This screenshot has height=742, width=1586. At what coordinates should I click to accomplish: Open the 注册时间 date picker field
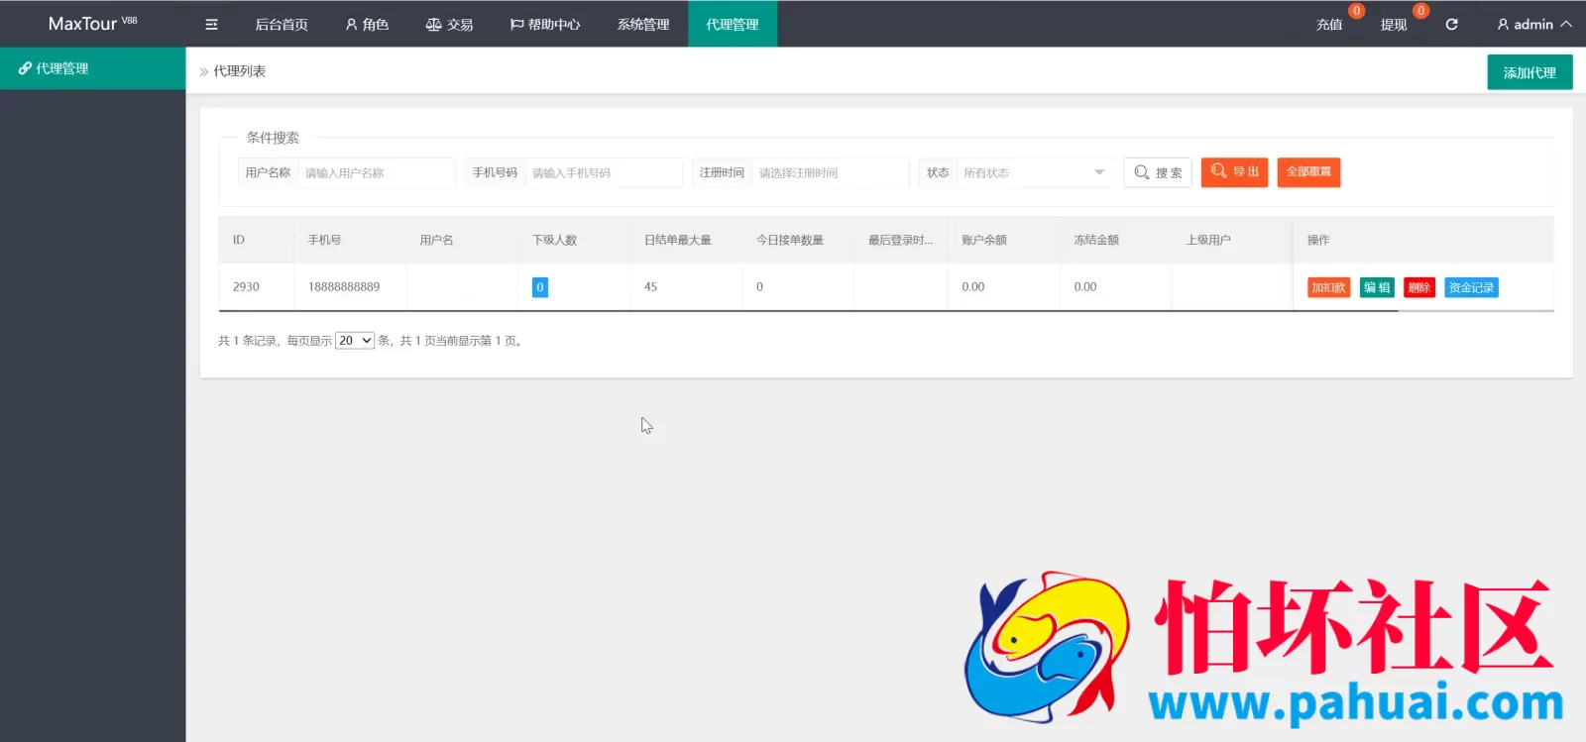830,172
